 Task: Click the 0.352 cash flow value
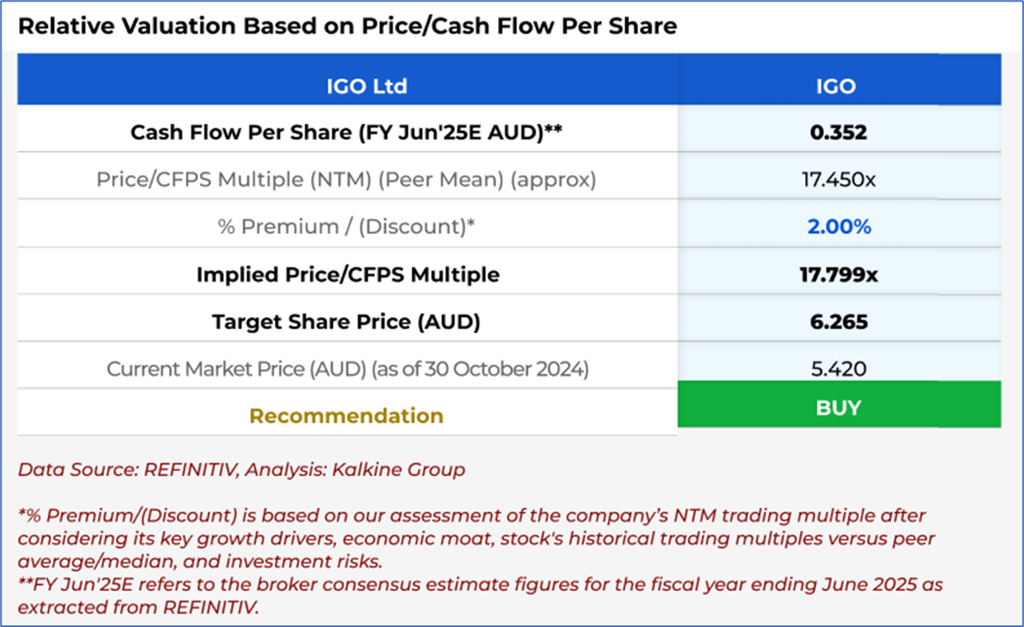[839, 132]
